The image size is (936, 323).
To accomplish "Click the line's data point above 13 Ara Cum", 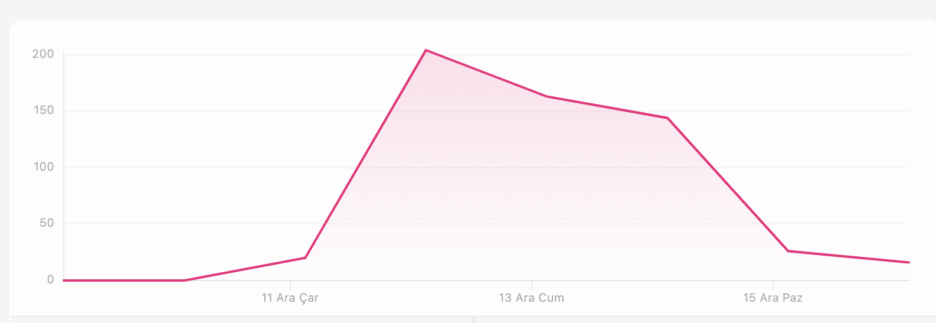I will 546,96.
